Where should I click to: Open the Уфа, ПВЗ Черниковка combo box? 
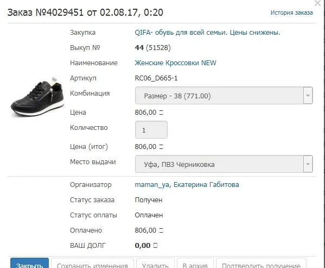[x=224, y=164]
